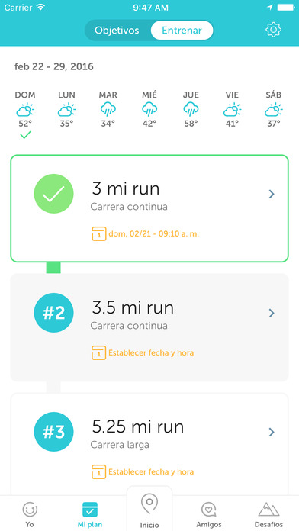This screenshot has height=531, width=299.
Task: Click calendar icon under 3.5 mi run
Action: tap(99, 353)
